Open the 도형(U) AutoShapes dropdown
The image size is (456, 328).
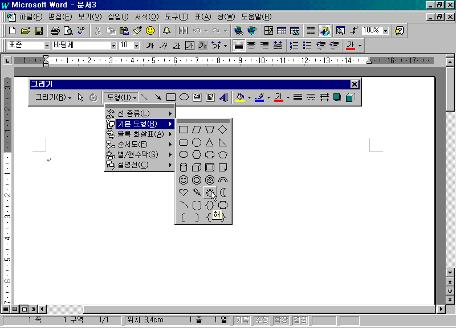[x=121, y=97]
